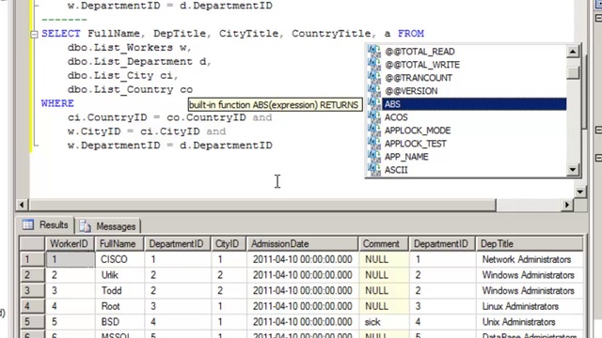This screenshot has width=602, height=338.
Task: Switch to the Messages tab
Action: pos(107,226)
